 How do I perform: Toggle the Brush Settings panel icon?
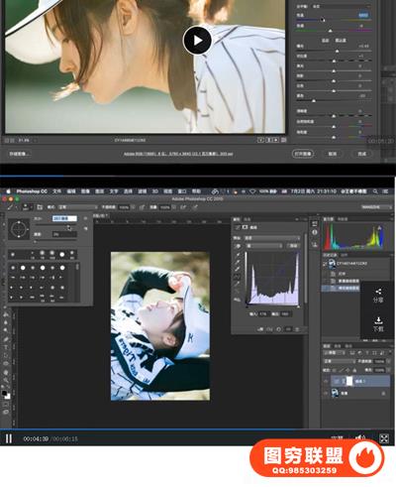click(x=40, y=207)
